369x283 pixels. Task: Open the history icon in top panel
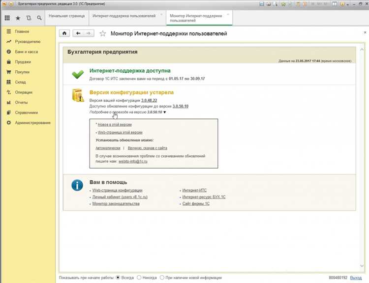click(x=29, y=18)
